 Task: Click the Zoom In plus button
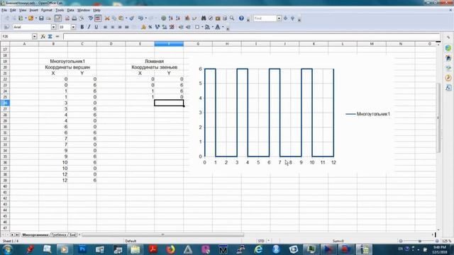tap(437, 241)
